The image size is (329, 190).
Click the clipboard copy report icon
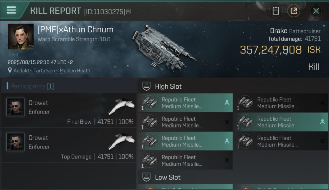click(276, 11)
